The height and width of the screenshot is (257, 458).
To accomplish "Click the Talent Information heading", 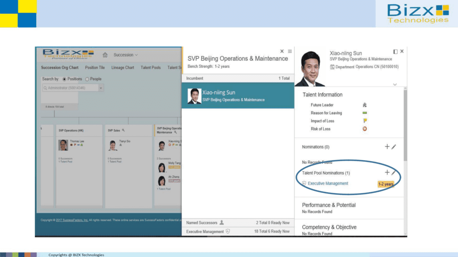I will coord(322,95).
